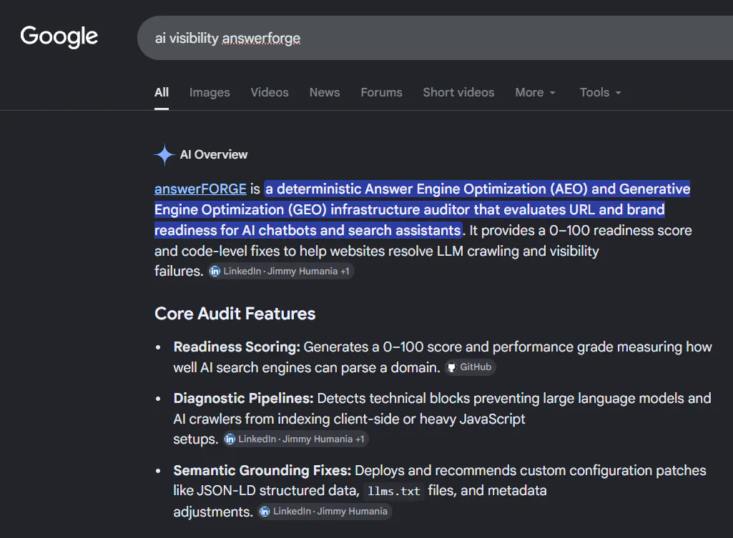Switch to the Videos tab
The height and width of the screenshot is (538, 733).
(270, 92)
